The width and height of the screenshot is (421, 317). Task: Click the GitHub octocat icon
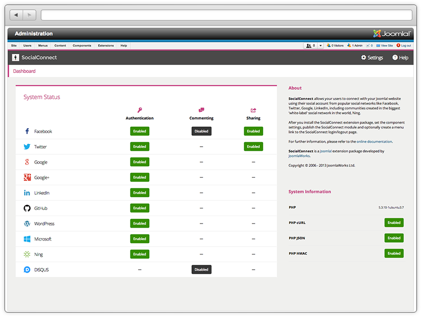point(27,208)
